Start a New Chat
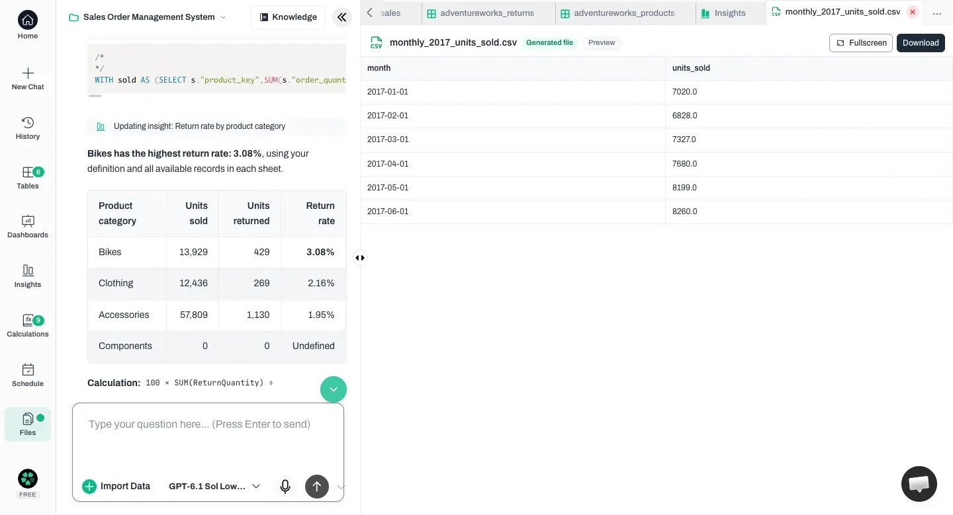This screenshot has height=515, width=953. coord(28,79)
